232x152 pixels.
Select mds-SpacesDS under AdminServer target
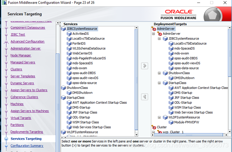(184, 49)
